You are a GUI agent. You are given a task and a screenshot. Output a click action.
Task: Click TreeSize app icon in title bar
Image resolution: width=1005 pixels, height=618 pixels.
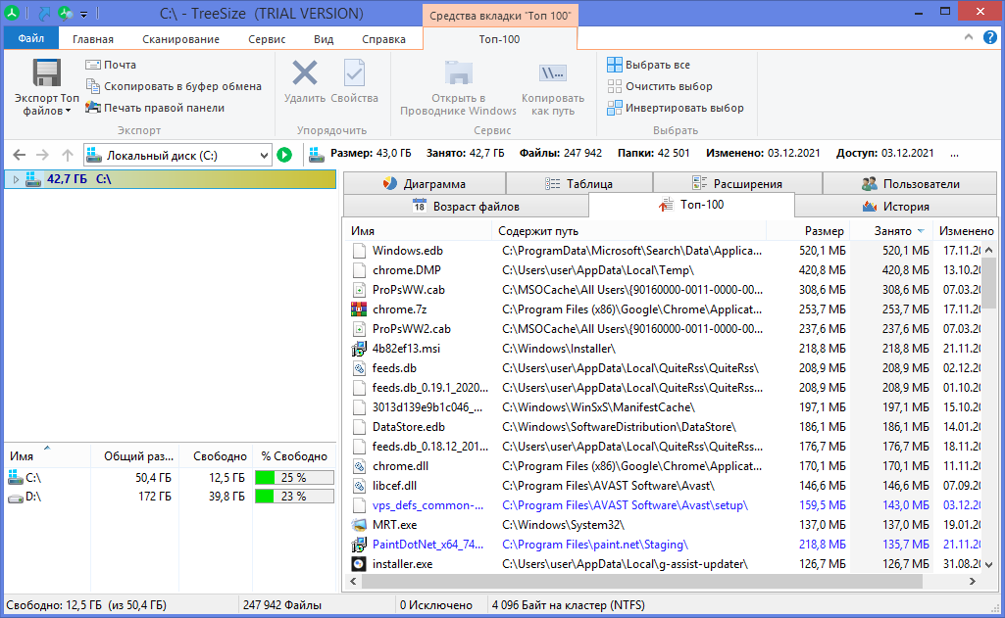coord(12,13)
